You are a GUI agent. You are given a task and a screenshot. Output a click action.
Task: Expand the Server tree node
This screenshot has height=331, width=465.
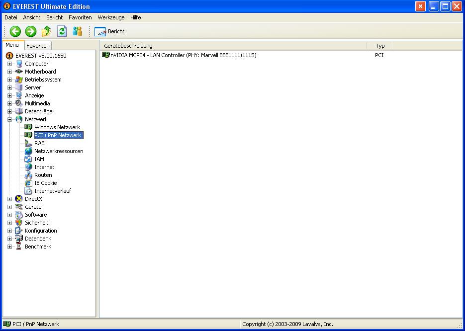(10, 87)
